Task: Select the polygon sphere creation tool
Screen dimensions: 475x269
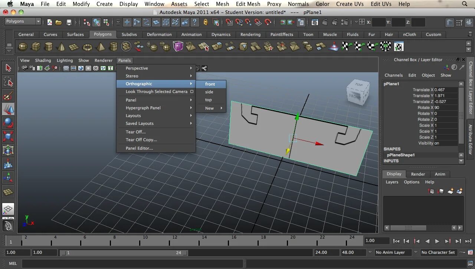Action: pos(23,46)
